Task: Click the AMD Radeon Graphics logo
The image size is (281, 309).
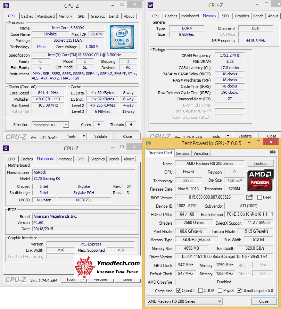Action: coord(260,180)
